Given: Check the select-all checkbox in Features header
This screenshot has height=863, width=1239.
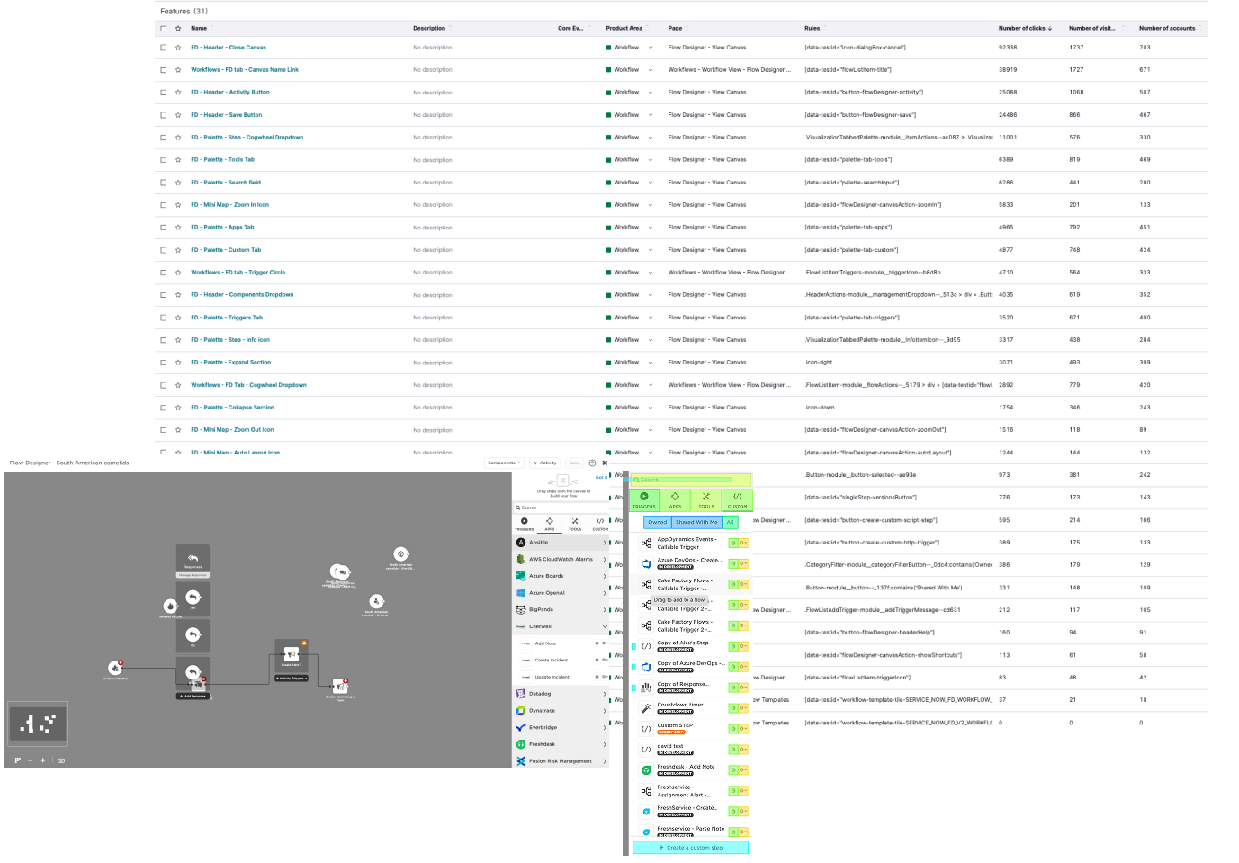Looking at the screenshot, I should tap(164, 28).
